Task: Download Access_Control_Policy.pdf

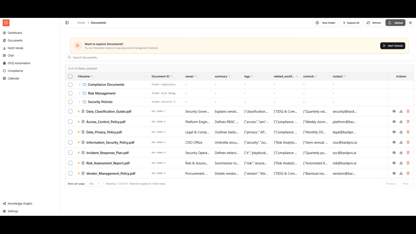Action: coord(401,122)
